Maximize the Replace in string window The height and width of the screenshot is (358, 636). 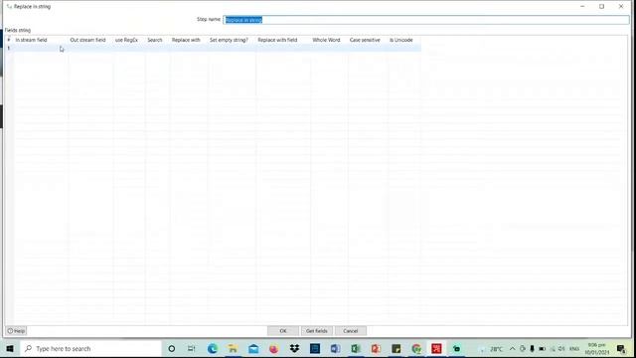tap(601, 7)
